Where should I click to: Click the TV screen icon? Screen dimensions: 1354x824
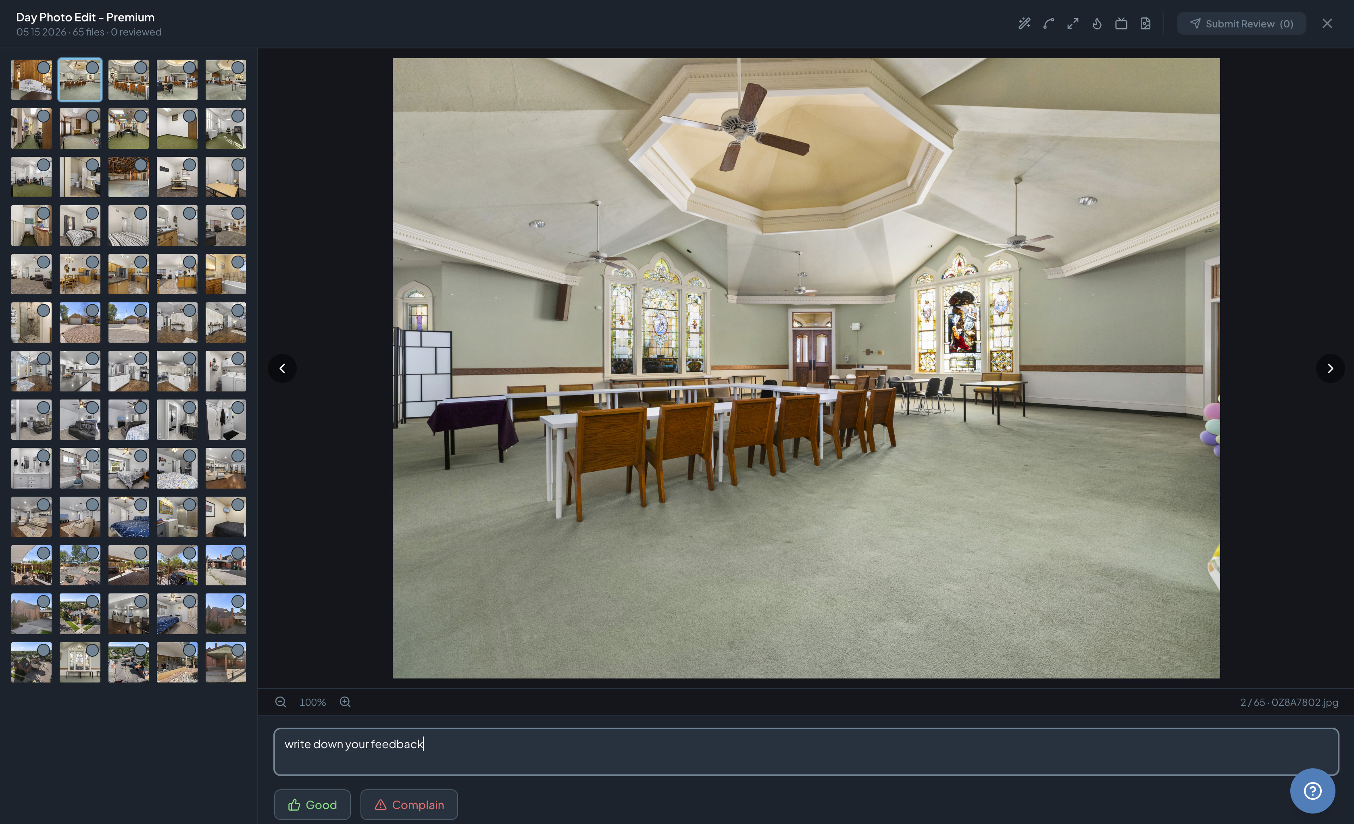click(x=1121, y=24)
